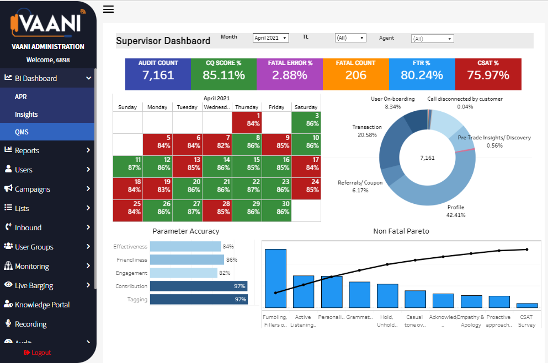Open the Monitoring menu item
The height and width of the screenshot is (363, 548).
(47, 266)
